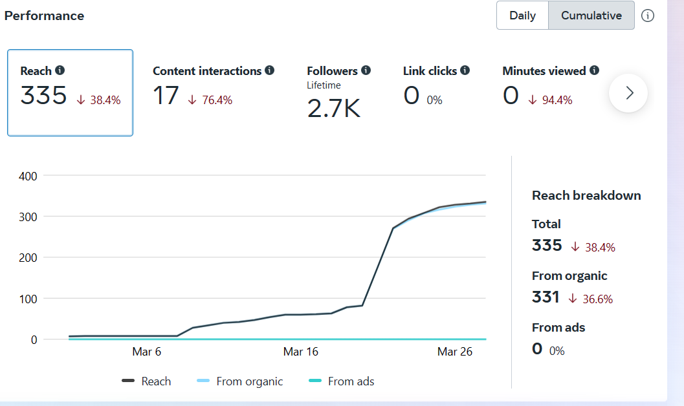Viewport: 684px width, 406px height.
Task: Click the Minutes viewed info icon
Action: click(x=595, y=70)
